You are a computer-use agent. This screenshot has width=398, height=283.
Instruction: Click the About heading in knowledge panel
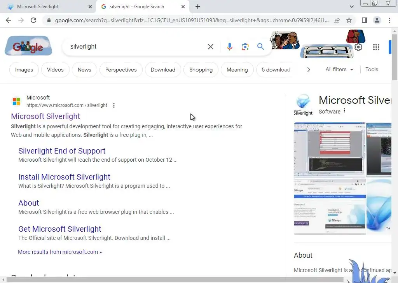[303, 255]
